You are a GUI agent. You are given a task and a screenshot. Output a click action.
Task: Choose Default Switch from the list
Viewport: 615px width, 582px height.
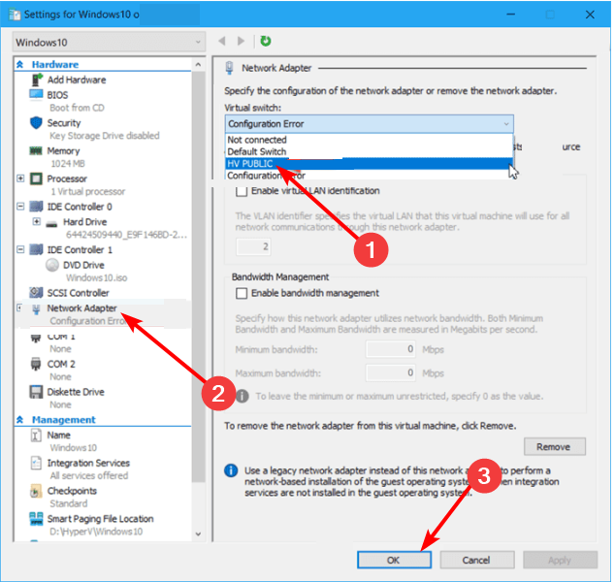point(369,151)
